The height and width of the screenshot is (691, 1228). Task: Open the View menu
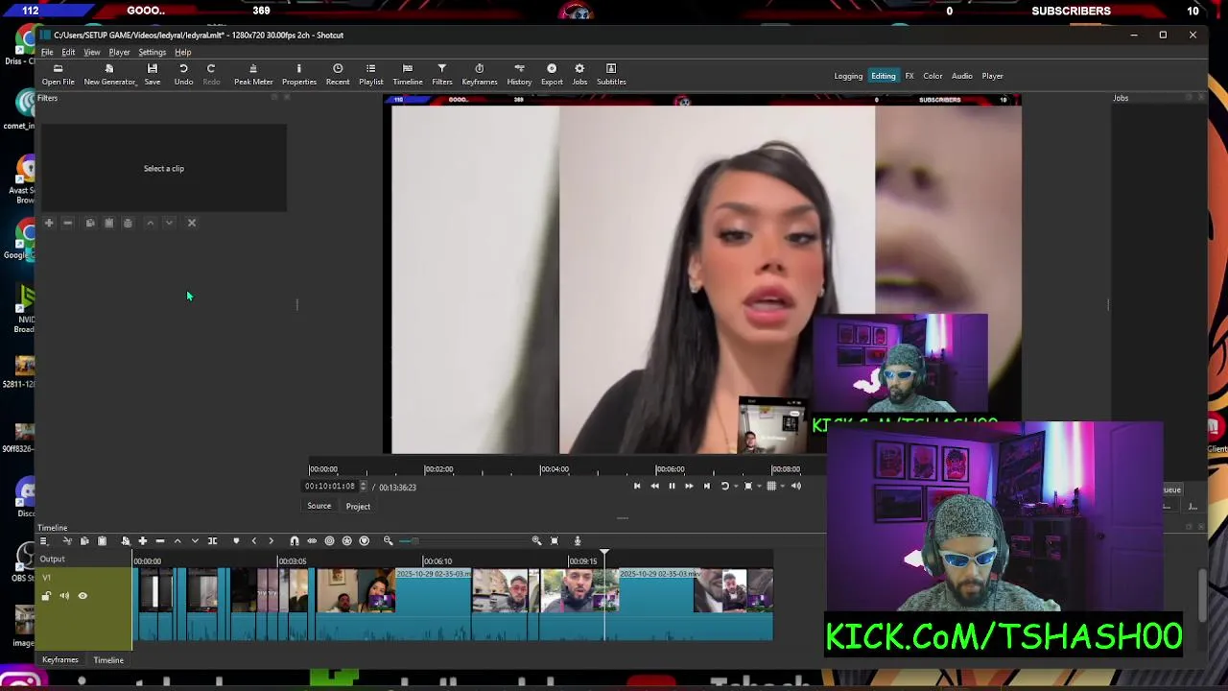point(92,52)
